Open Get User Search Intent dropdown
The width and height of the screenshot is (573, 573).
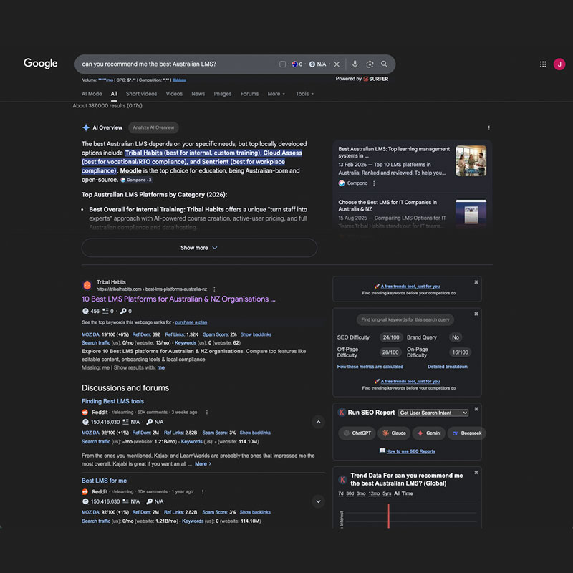(433, 413)
